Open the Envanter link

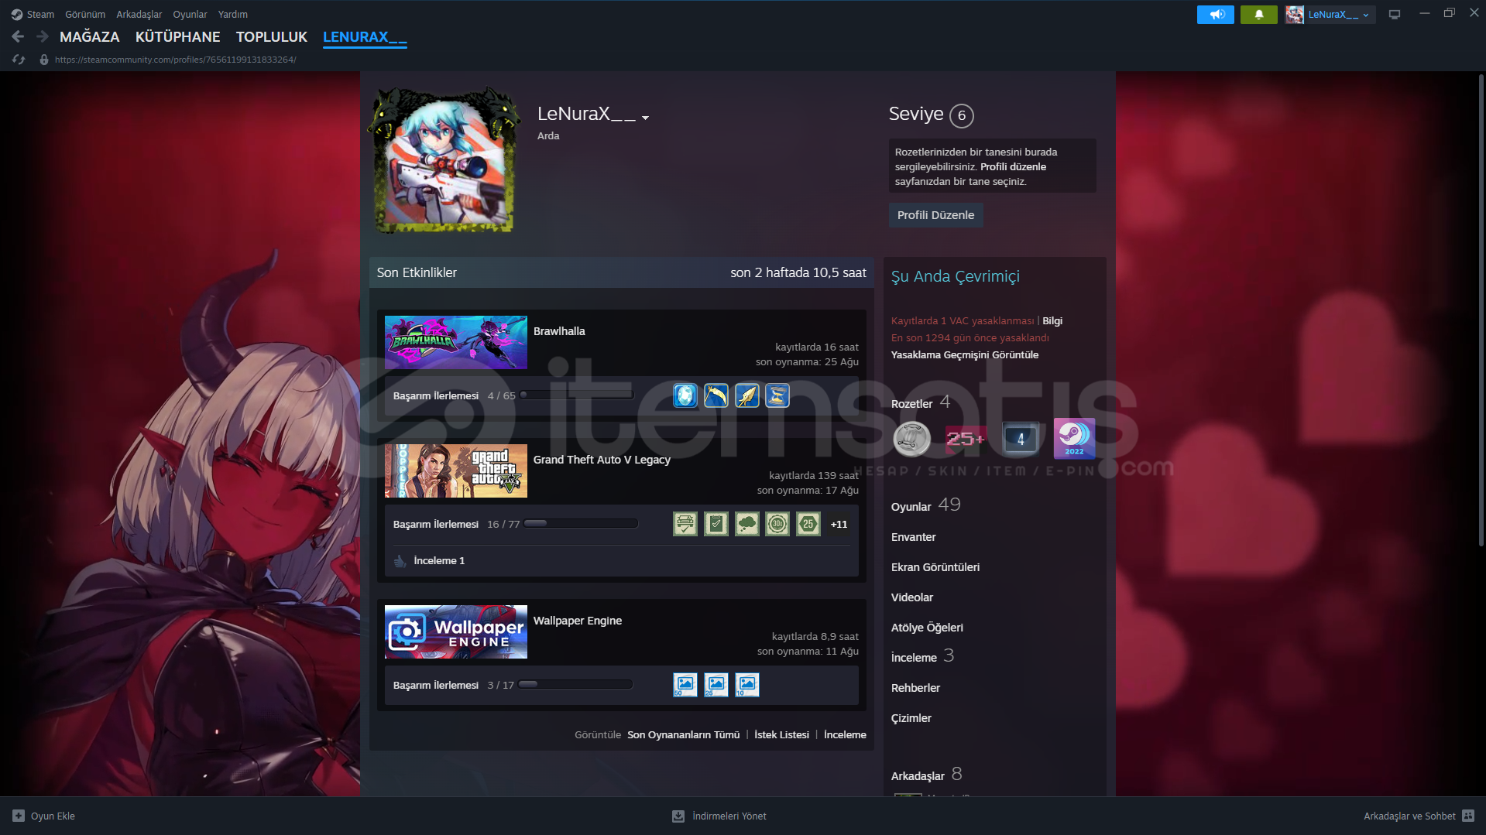(914, 537)
